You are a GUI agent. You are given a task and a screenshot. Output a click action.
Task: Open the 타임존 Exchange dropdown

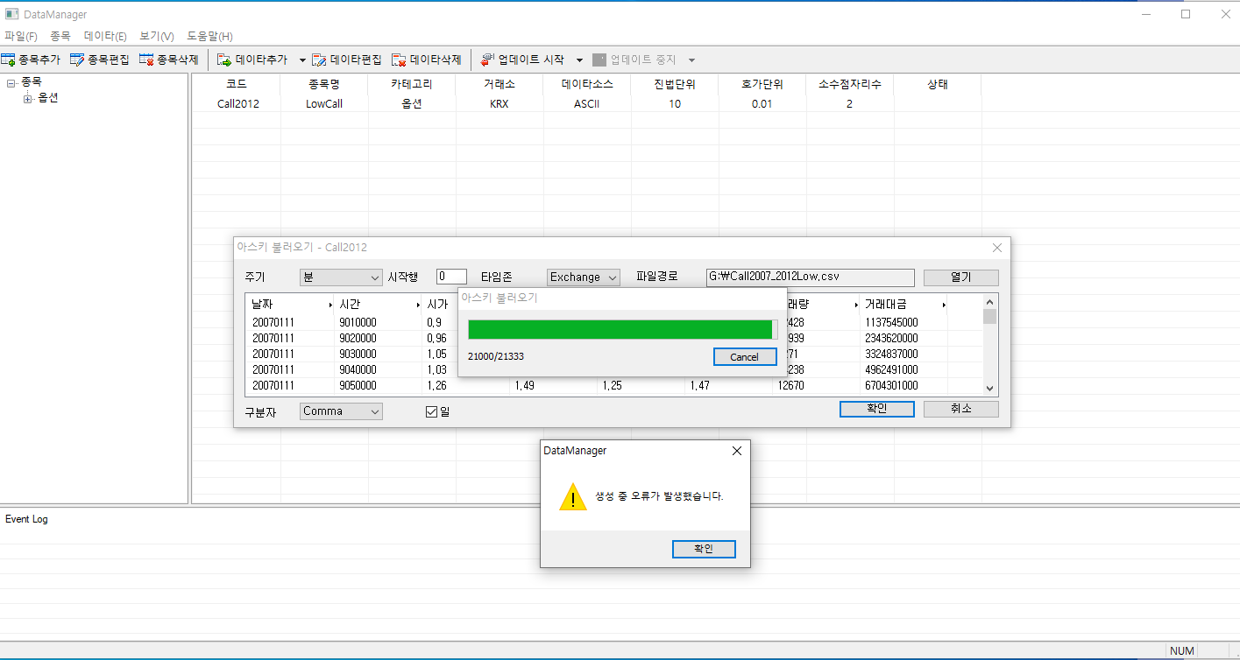pos(583,277)
